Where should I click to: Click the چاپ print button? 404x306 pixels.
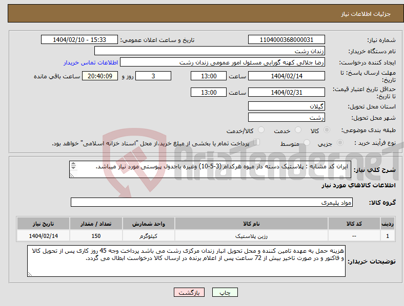(225, 292)
